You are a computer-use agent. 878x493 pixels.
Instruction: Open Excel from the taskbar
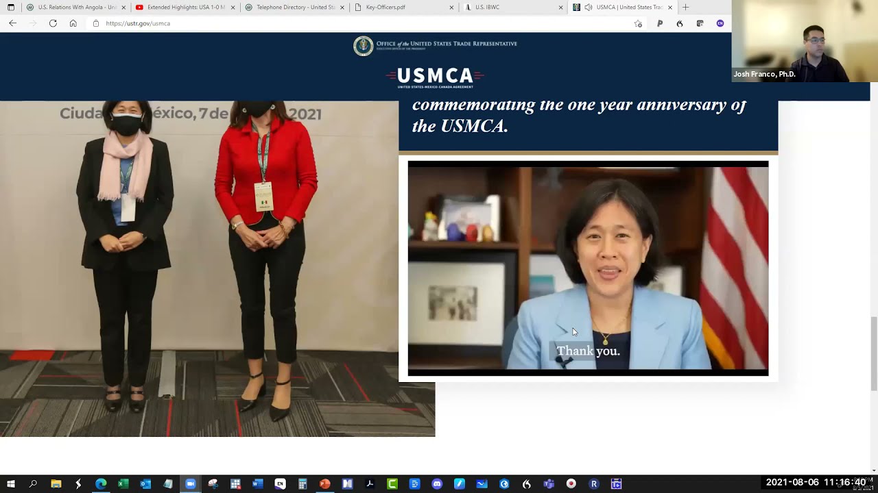(x=123, y=484)
